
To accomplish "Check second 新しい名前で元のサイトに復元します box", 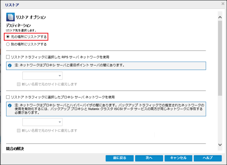I will click(19, 131).
